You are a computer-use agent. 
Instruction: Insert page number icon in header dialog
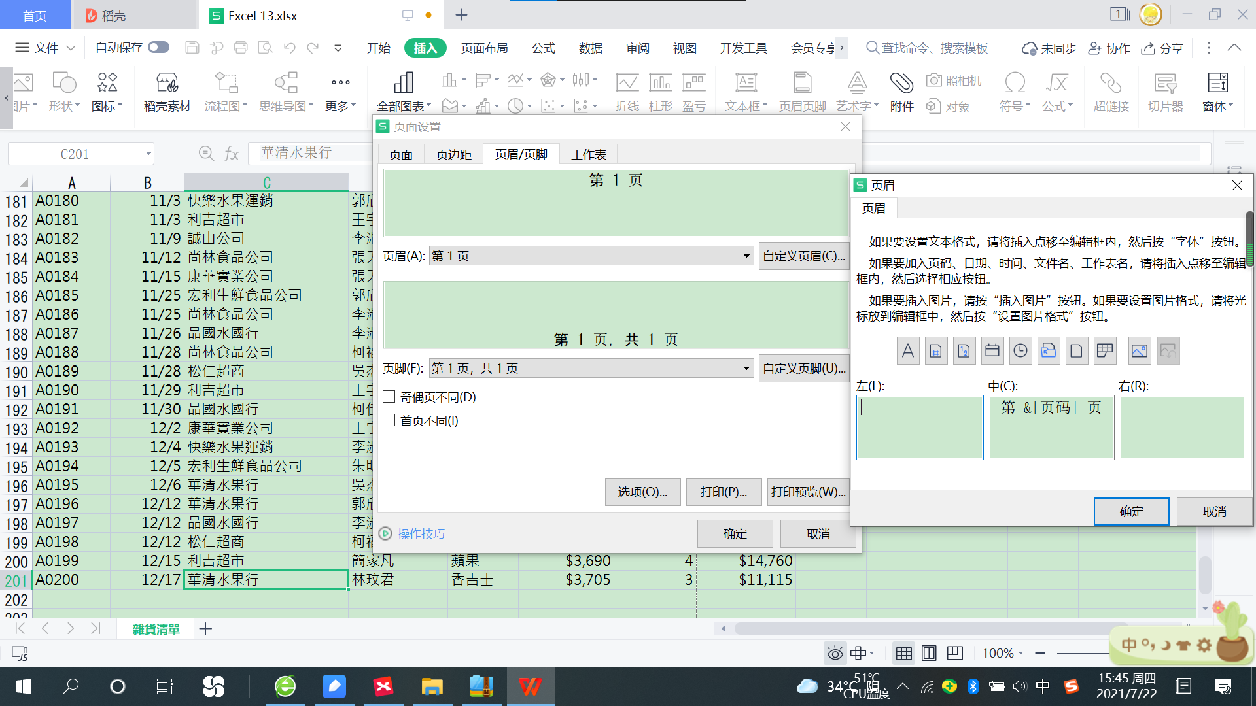[x=936, y=351]
